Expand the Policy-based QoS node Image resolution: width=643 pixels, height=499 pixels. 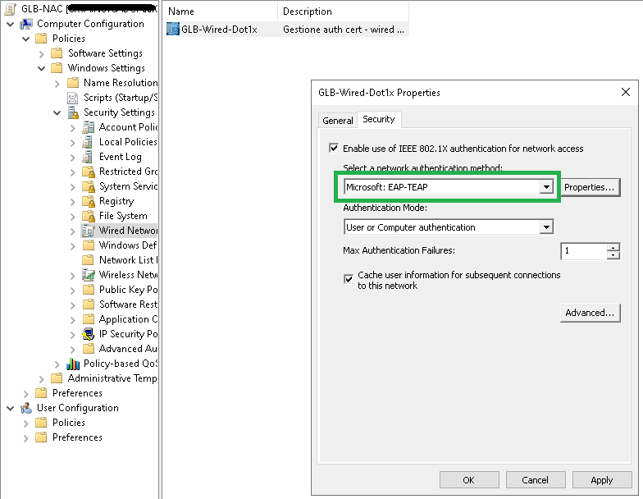[57, 364]
